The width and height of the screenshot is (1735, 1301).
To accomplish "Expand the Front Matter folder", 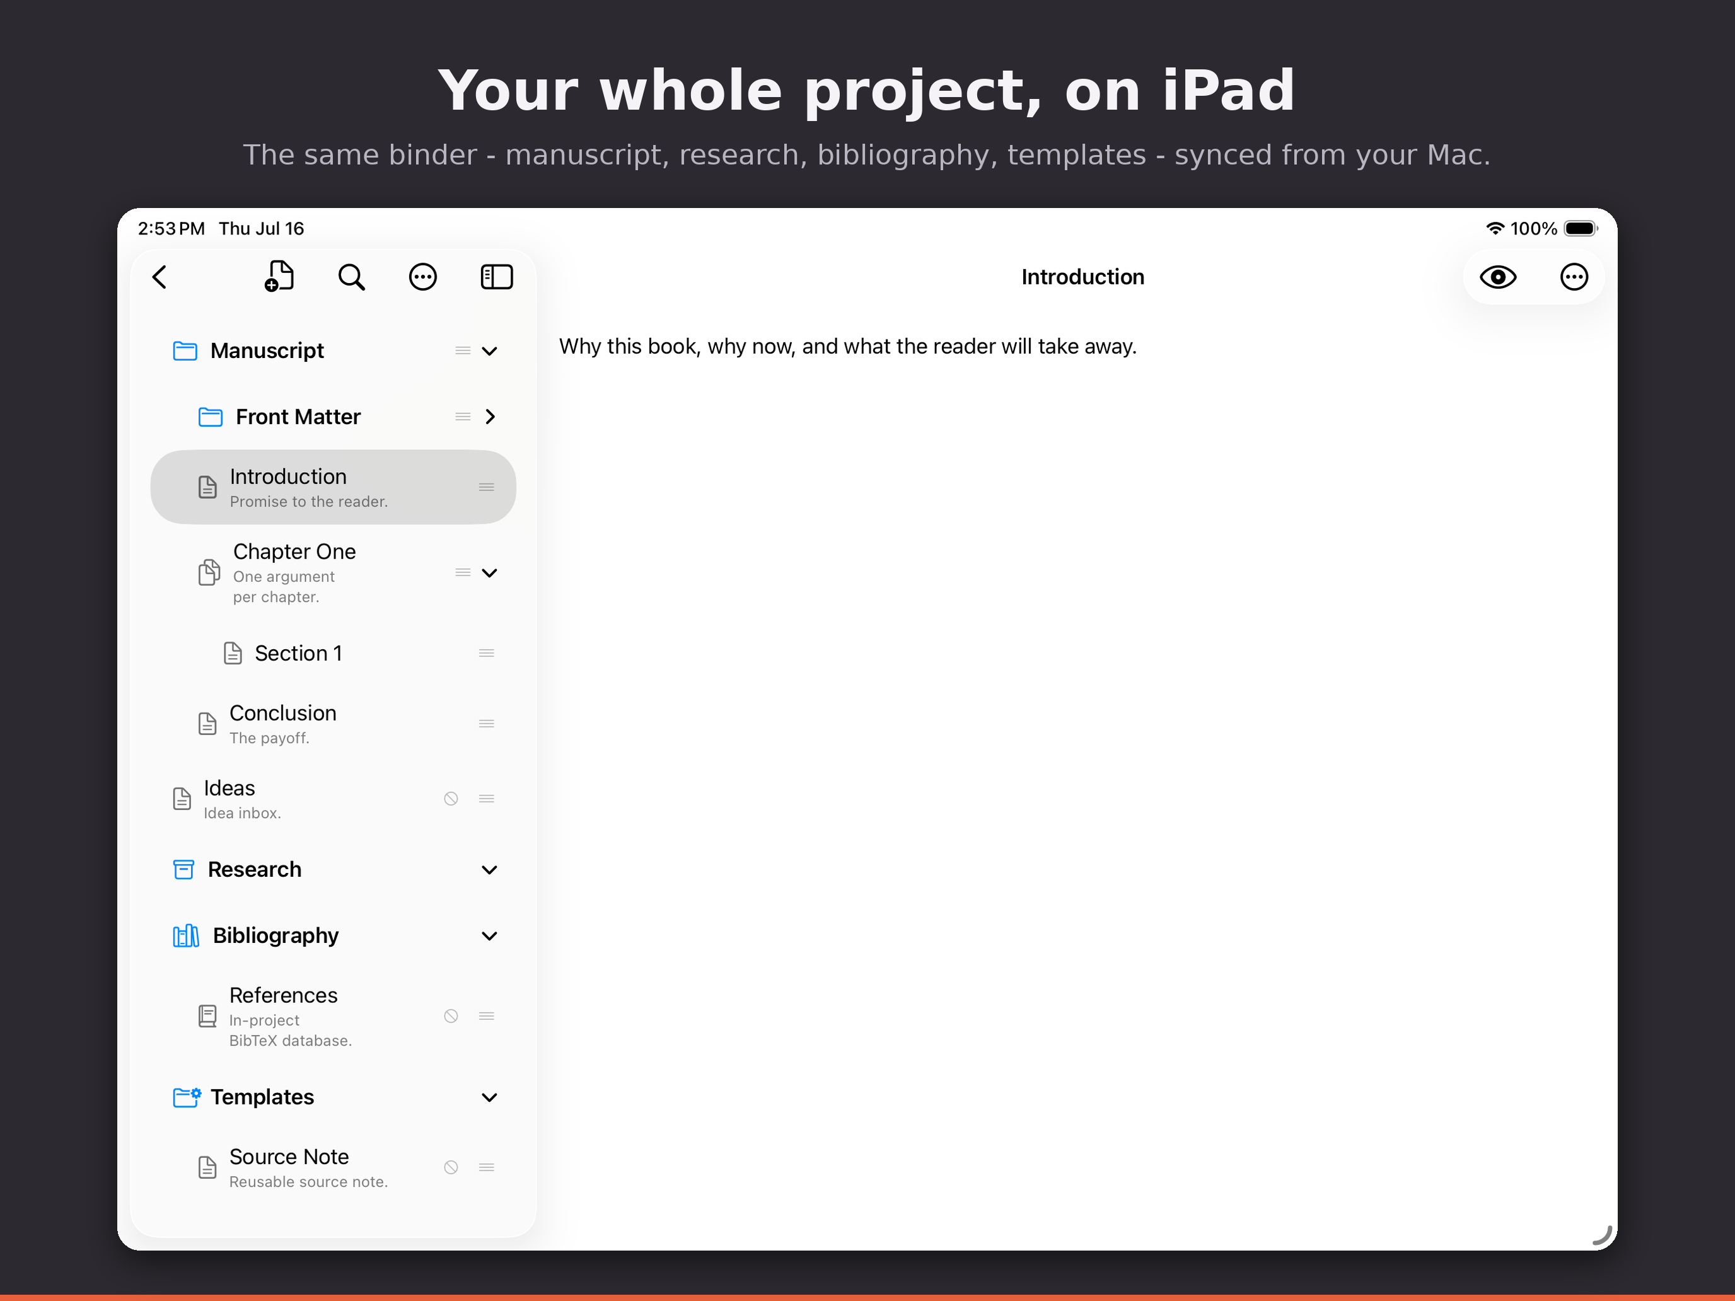I will click(x=490, y=417).
